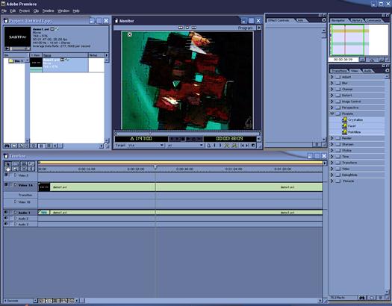Switch to the Audio effects tab
The width and height of the screenshot is (392, 306).
pyautogui.click(x=367, y=71)
